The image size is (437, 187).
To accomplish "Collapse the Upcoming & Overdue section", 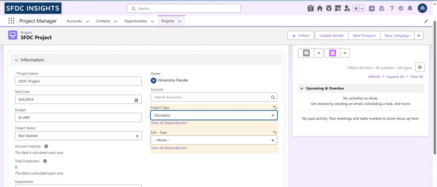I will tap(301, 88).
